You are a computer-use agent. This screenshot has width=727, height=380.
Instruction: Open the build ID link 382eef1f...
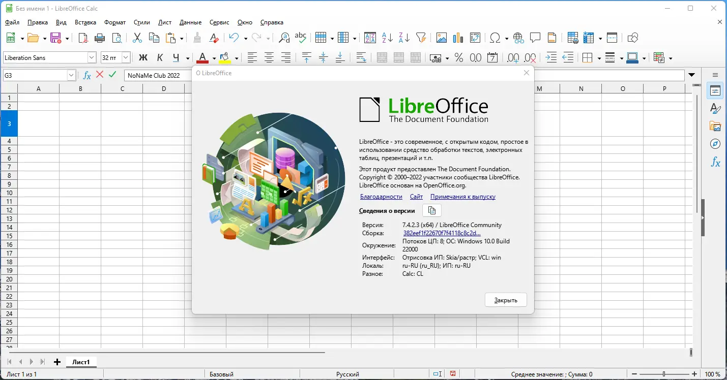[x=442, y=233]
